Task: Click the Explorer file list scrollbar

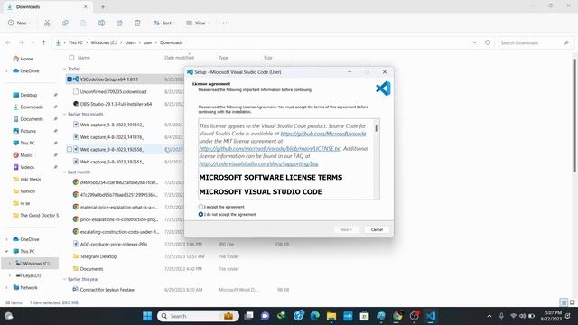Action: (x=574, y=115)
